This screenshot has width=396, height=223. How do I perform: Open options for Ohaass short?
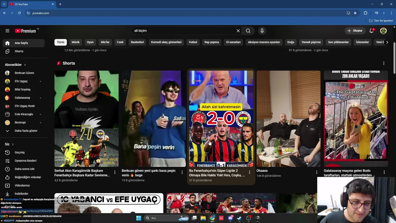pyautogui.click(x=317, y=172)
